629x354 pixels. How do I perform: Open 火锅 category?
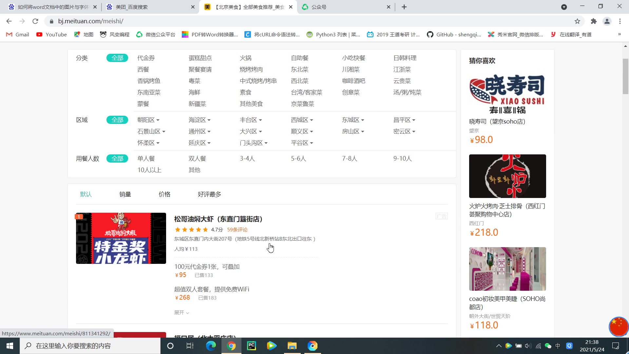(x=246, y=58)
